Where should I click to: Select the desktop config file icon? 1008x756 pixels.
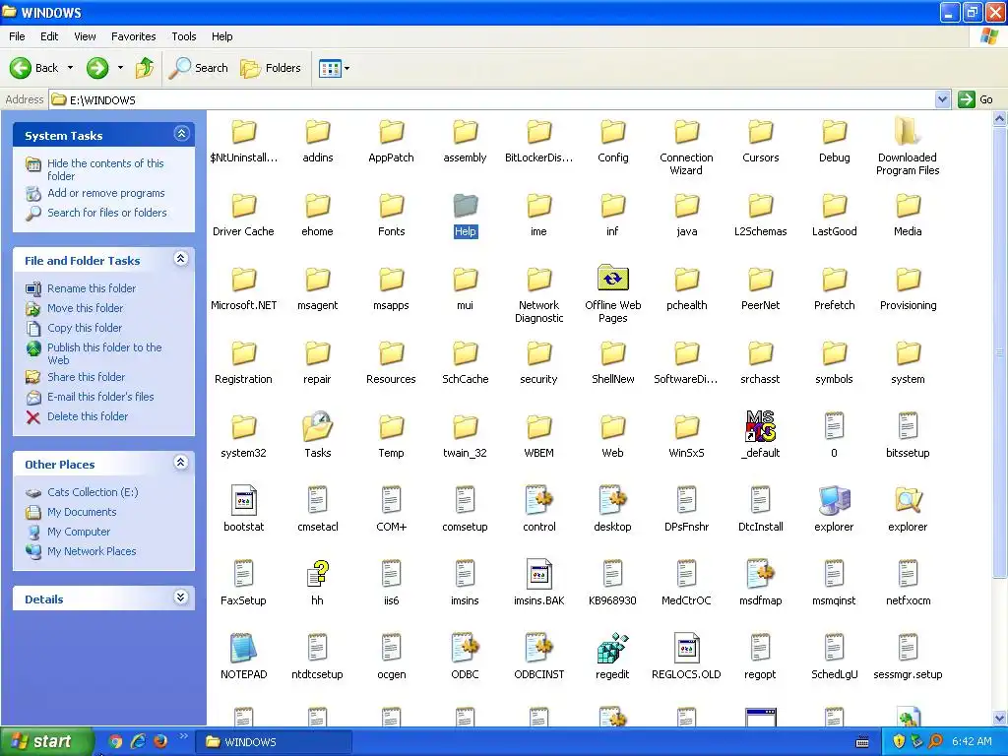[x=612, y=500]
